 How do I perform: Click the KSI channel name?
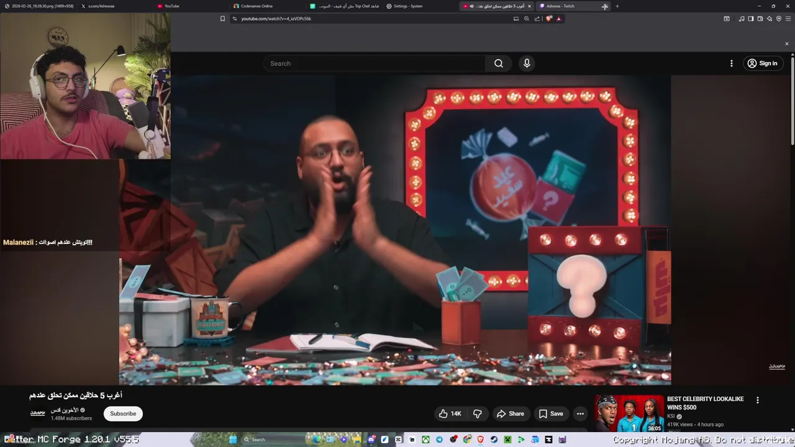click(671, 417)
